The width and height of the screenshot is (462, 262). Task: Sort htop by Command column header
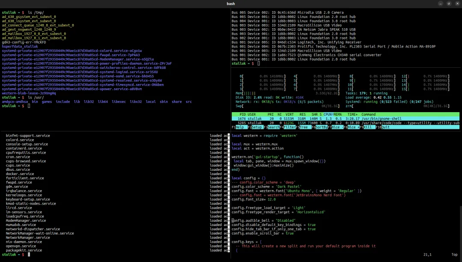[368, 114]
